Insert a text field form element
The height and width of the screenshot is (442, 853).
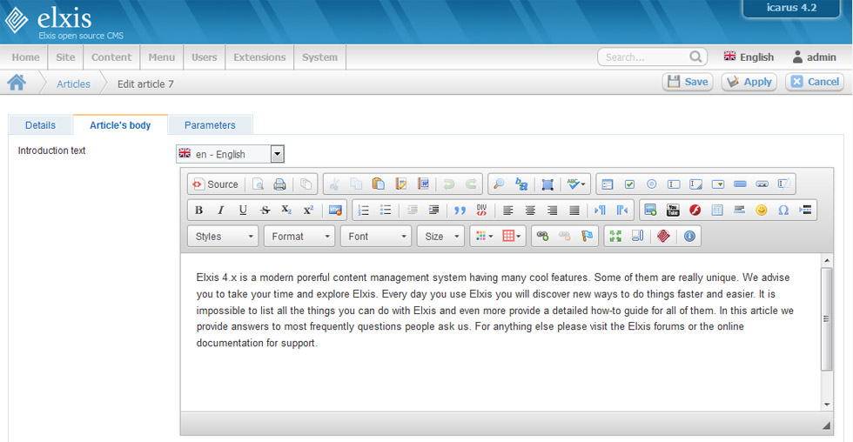click(x=674, y=184)
